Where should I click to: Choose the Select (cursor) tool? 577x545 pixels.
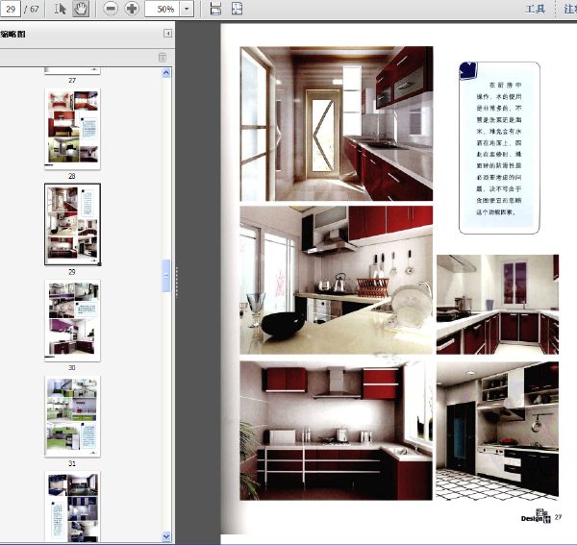point(60,9)
